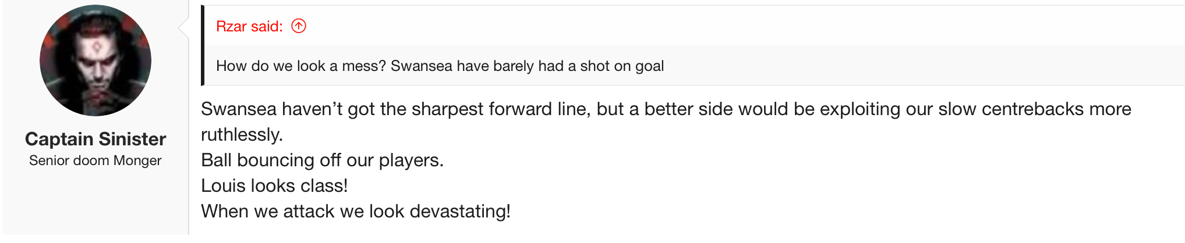This screenshot has height=243, width=1185.
Task: Click the speech-bubble pointer next to the avatar
Action: click(184, 27)
